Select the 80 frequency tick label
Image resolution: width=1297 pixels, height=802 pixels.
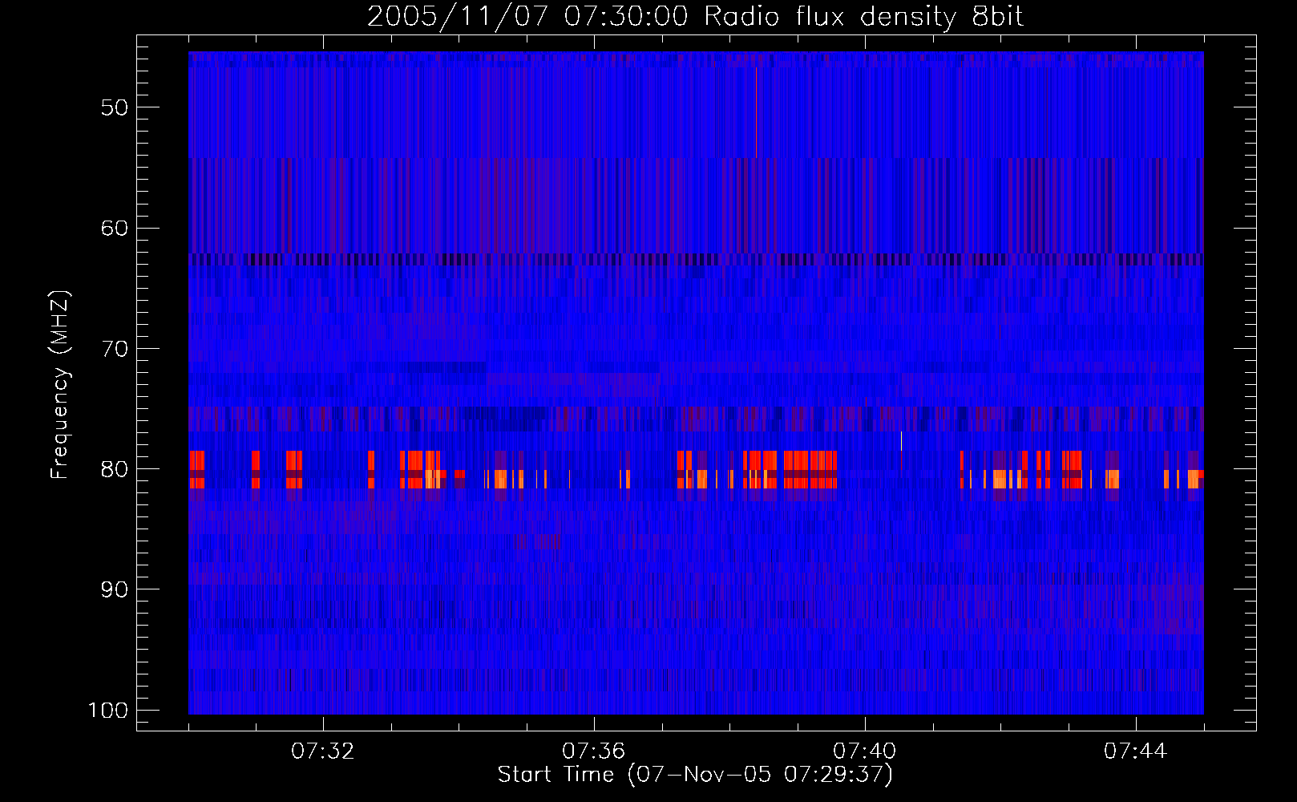tap(115, 469)
